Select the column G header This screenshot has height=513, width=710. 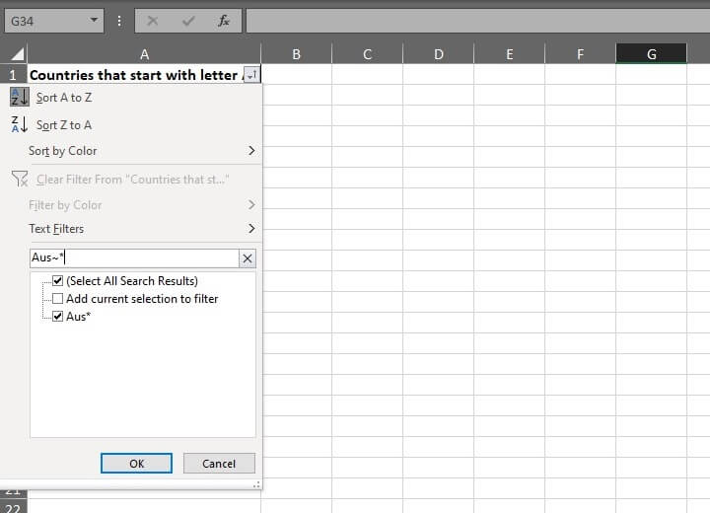tap(651, 54)
